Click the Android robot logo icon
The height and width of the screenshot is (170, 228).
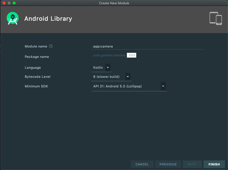pyautogui.click(x=12, y=18)
